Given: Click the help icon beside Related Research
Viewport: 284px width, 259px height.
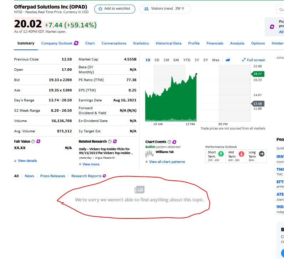Looking at the screenshot, I should pos(110,142).
